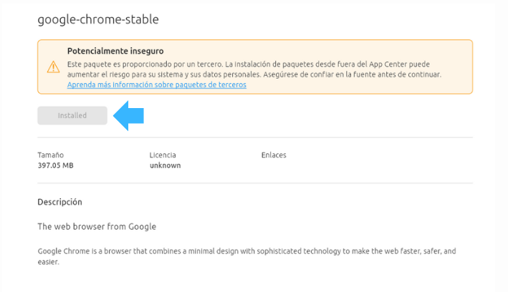The height and width of the screenshot is (292, 508).
Task: Click the divider line below the Installed button
Action: pyautogui.click(x=255, y=137)
